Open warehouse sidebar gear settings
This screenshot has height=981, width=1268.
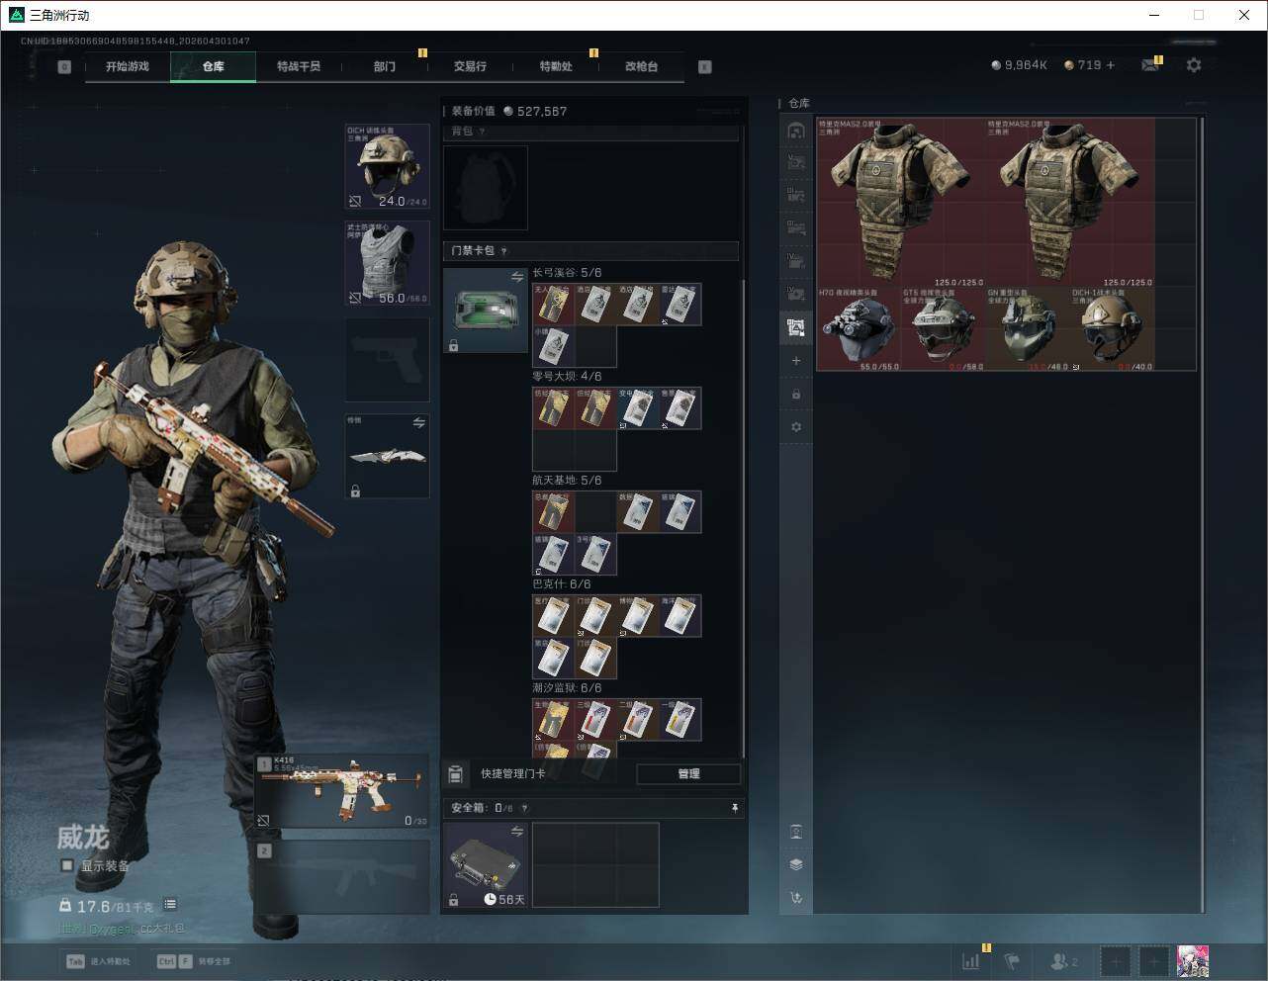click(x=796, y=427)
